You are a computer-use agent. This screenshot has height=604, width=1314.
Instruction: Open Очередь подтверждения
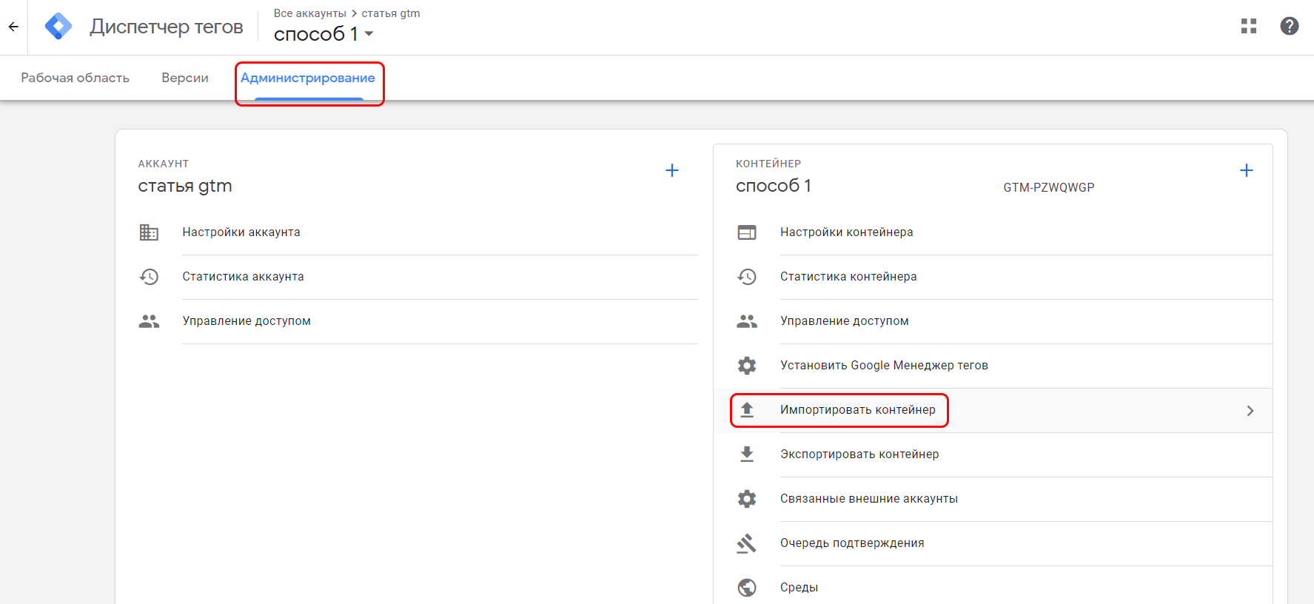(x=852, y=543)
